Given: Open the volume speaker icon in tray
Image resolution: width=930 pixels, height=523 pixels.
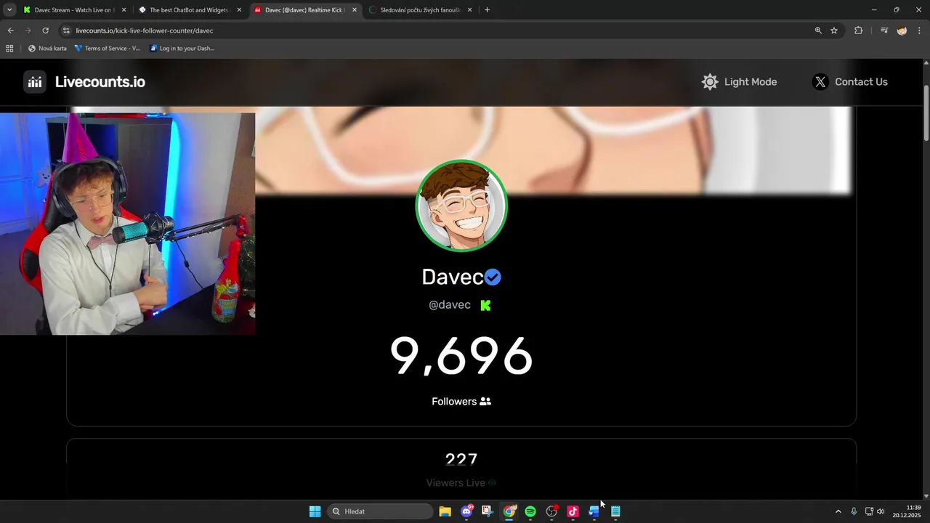Looking at the screenshot, I should (881, 511).
